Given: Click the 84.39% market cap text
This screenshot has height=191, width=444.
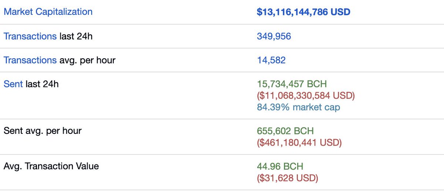Looking at the screenshot, I should 298,107.
